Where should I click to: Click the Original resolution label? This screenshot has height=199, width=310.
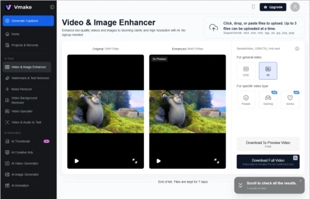click(105, 49)
